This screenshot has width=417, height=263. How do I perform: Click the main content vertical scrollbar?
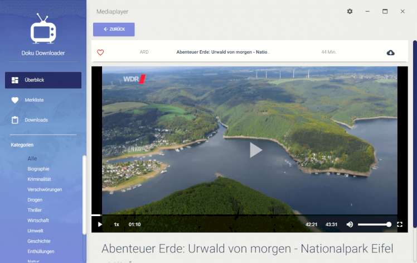pyautogui.click(x=414, y=134)
